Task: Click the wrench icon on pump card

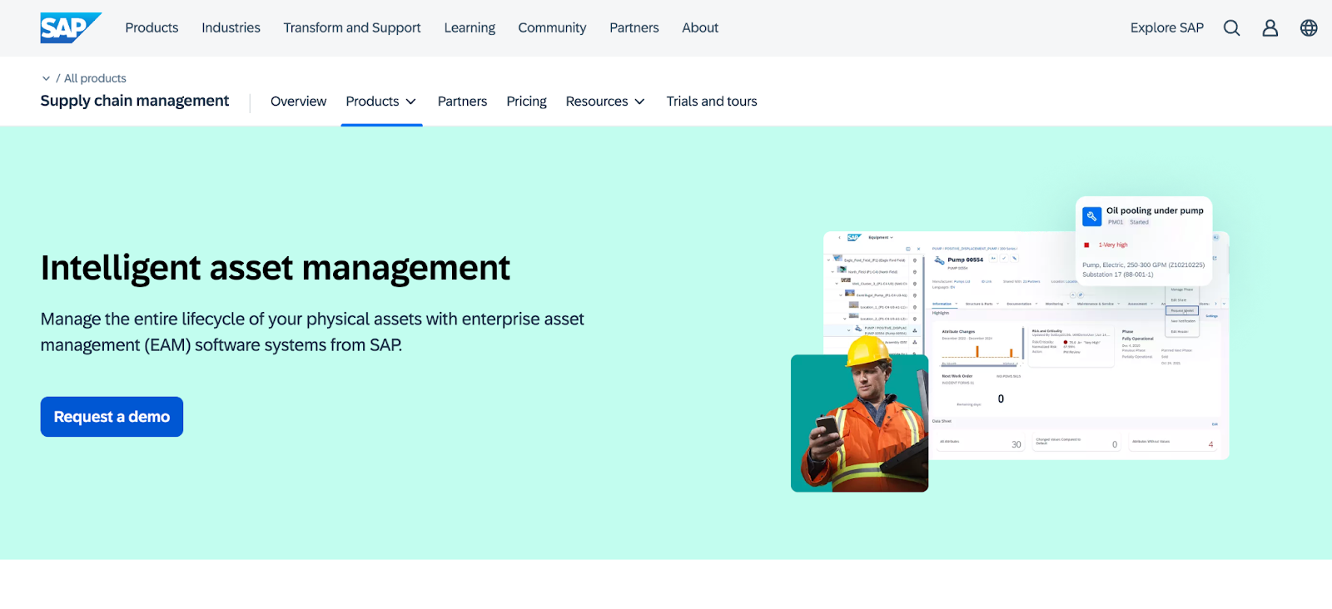Action: coord(1092,216)
